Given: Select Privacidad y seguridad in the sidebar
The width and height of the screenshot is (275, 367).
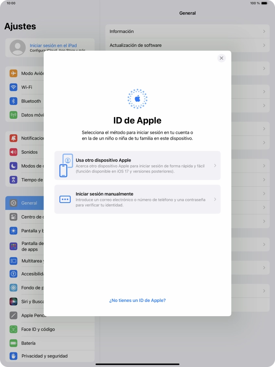Looking at the screenshot, I should pos(50,356).
